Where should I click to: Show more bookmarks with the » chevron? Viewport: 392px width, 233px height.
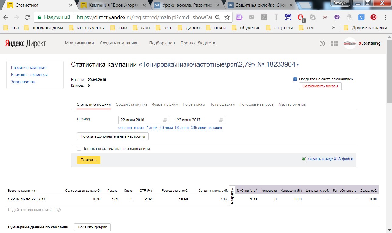(334, 28)
